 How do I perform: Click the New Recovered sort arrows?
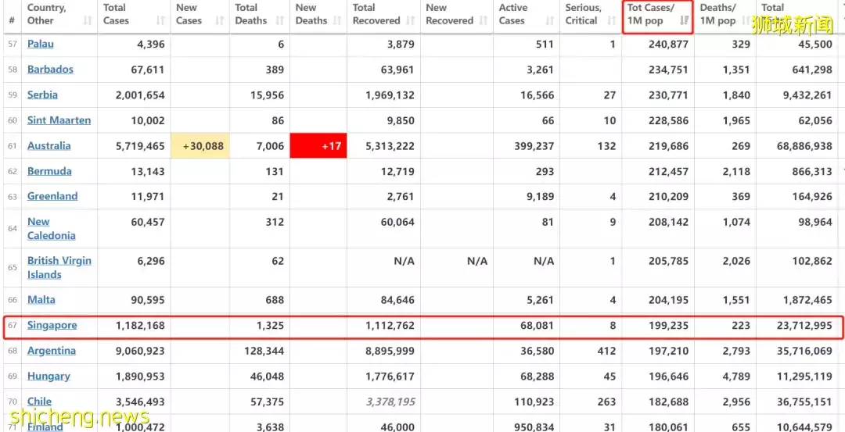click(x=484, y=21)
